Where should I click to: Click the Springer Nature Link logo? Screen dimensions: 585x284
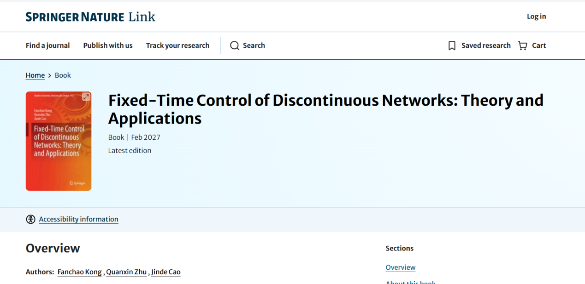[x=90, y=17]
